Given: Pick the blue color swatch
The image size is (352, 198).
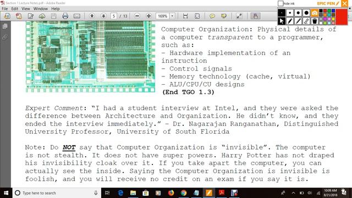Looking at the screenshot, I should 333,10.
